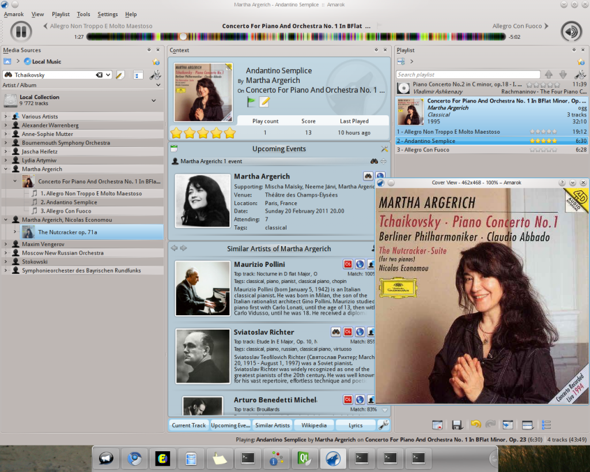
Task: Click the home folder icon in Media Sources
Action: (7, 61)
